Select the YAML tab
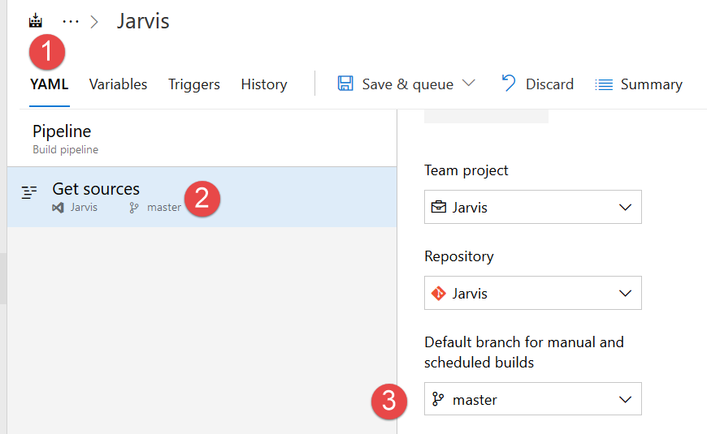 pos(49,84)
